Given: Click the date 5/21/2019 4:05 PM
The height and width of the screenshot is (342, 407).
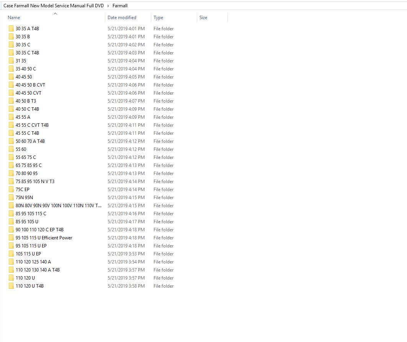Looking at the screenshot, I should pyautogui.click(x=126, y=77).
